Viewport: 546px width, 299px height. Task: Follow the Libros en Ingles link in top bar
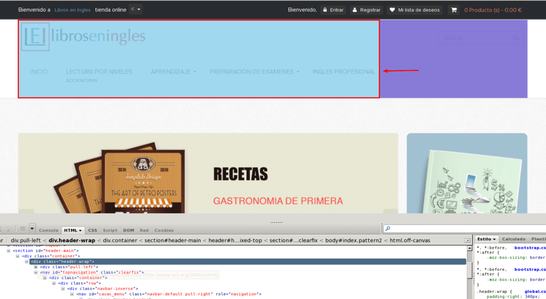coord(72,10)
